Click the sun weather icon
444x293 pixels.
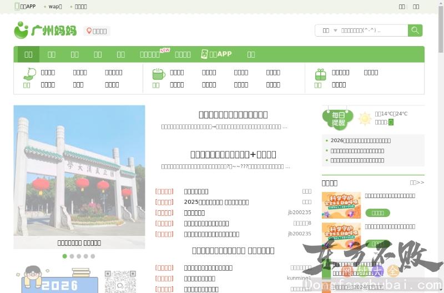pos(365,118)
